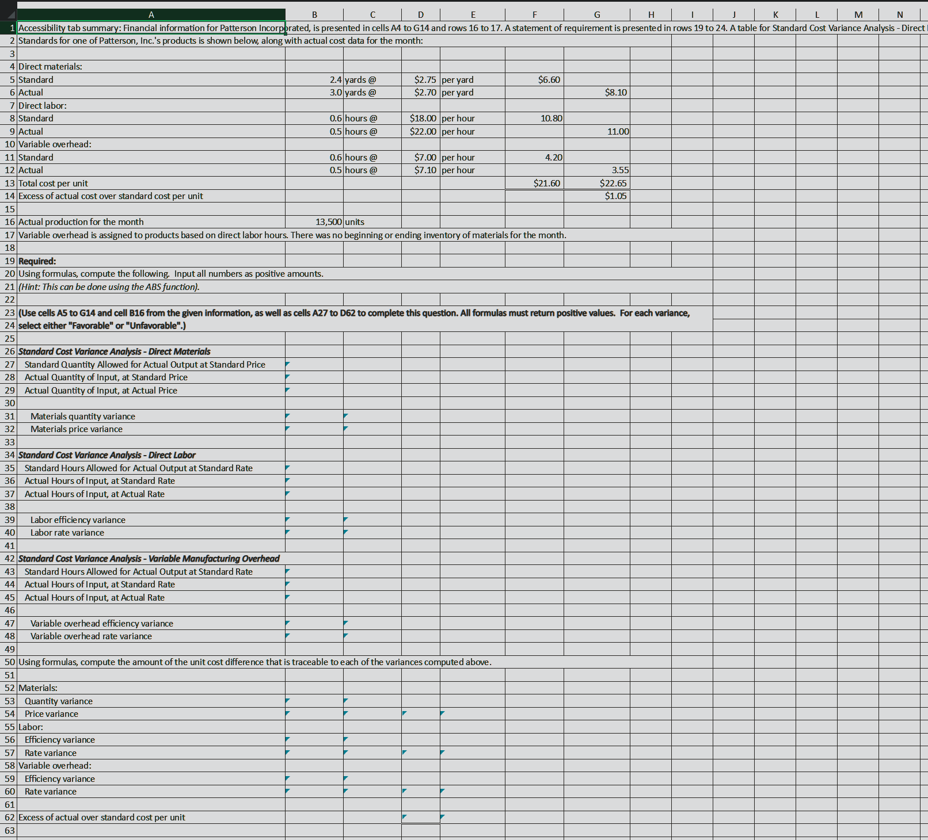The image size is (928, 840).
Task: Select the entire column B header
Action: coord(314,14)
